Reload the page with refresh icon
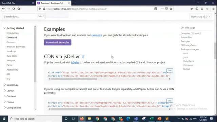Screen dimensions: 217x122 click(x=14, y=9)
